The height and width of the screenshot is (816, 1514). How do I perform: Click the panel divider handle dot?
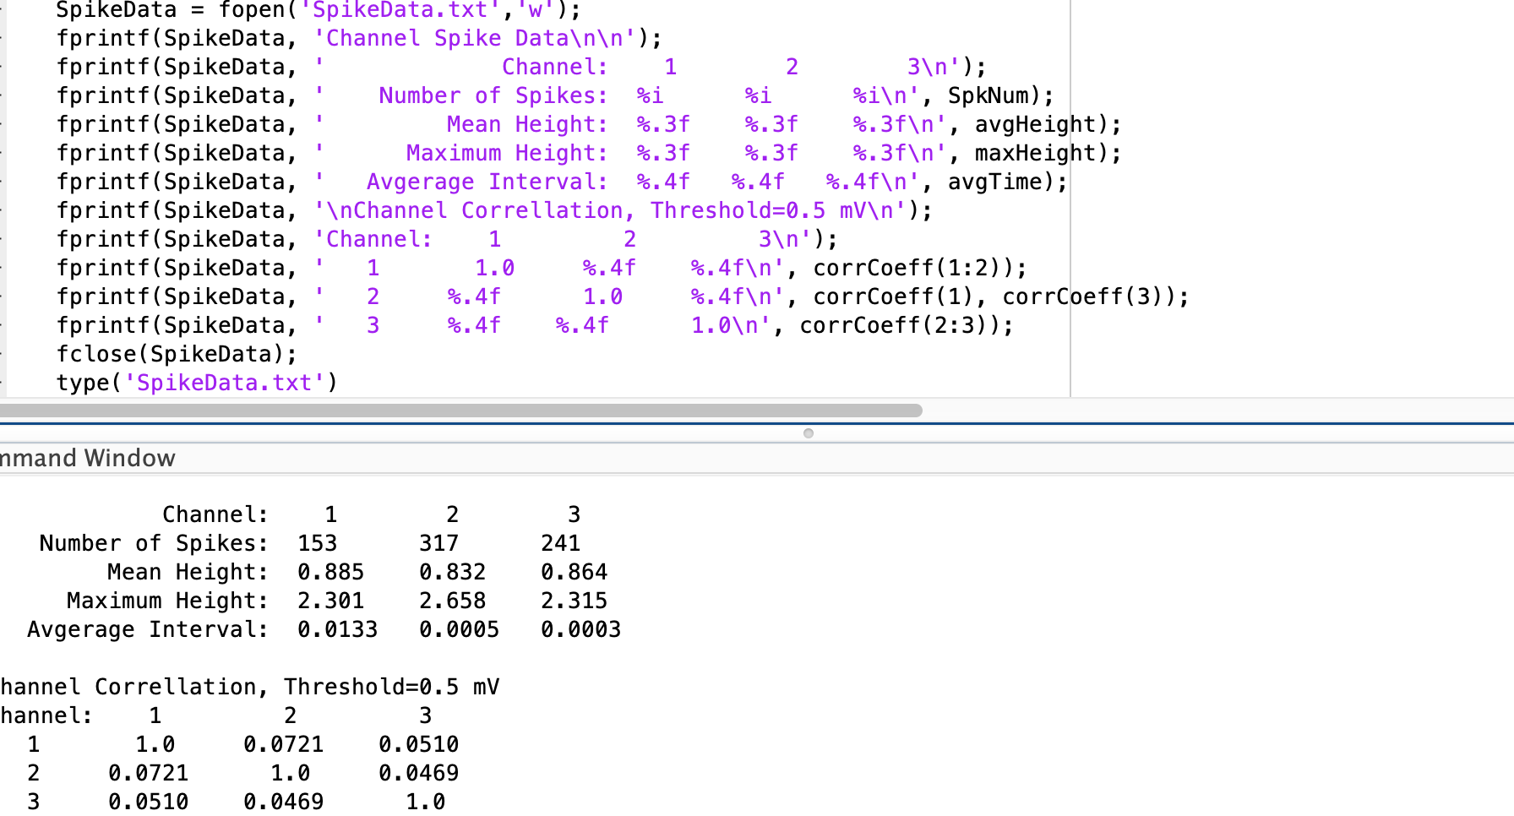[x=809, y=433]
